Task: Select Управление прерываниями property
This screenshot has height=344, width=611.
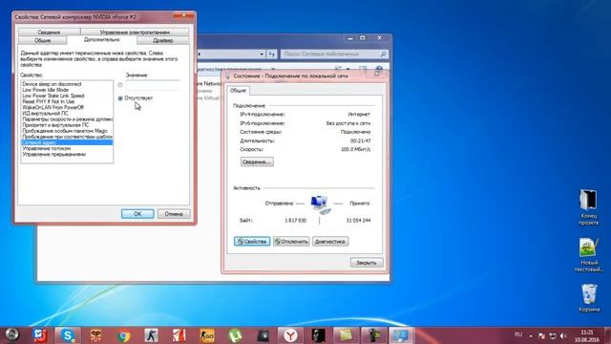Action: coord(67,154)
